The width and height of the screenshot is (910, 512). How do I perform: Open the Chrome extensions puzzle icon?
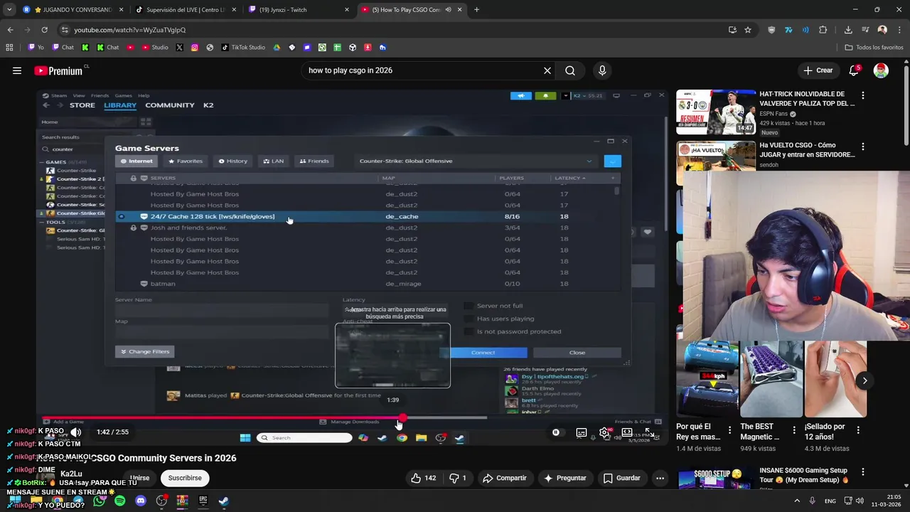point(823,30)
